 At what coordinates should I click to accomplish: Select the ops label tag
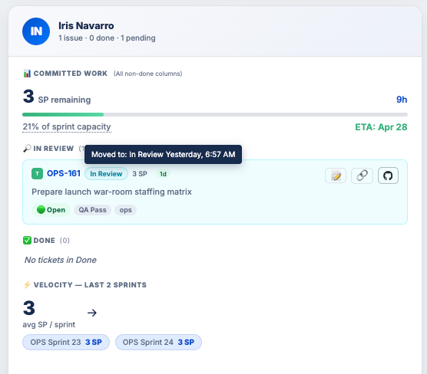tap(125, 210)
